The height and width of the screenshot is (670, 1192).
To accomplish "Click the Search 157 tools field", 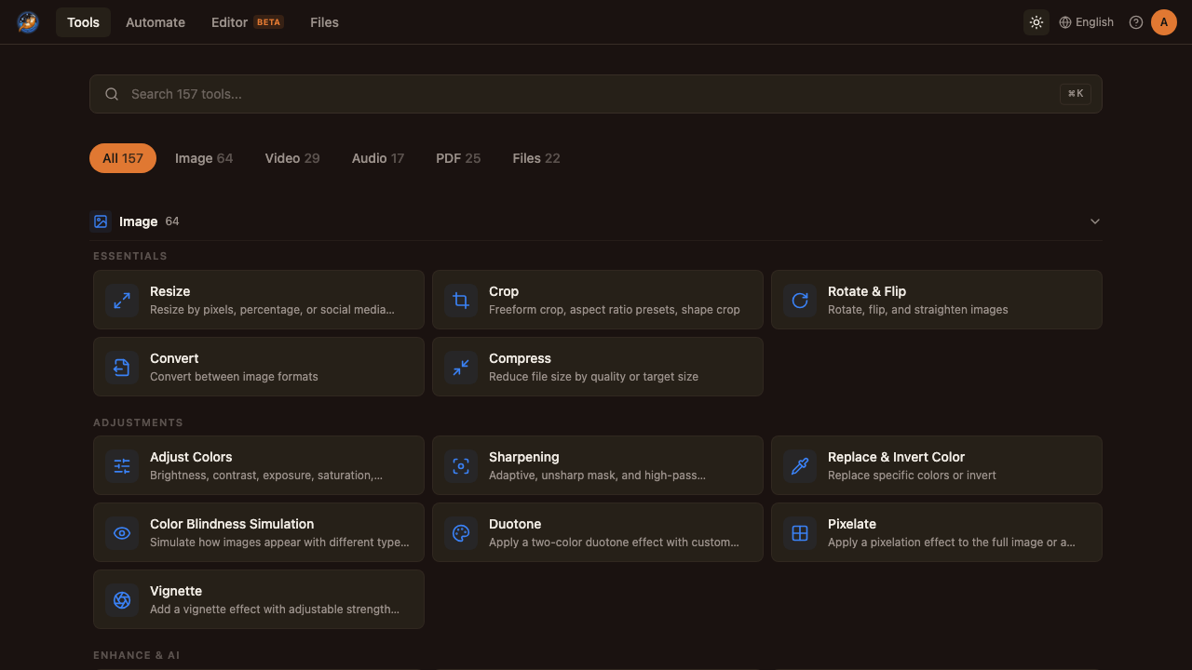I will click(x=596, y=94).
